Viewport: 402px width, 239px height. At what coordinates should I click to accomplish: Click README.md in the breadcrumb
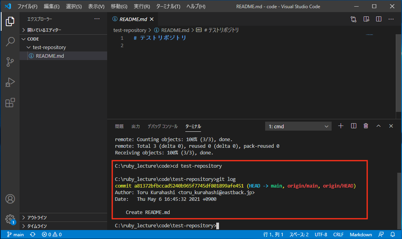172,30
